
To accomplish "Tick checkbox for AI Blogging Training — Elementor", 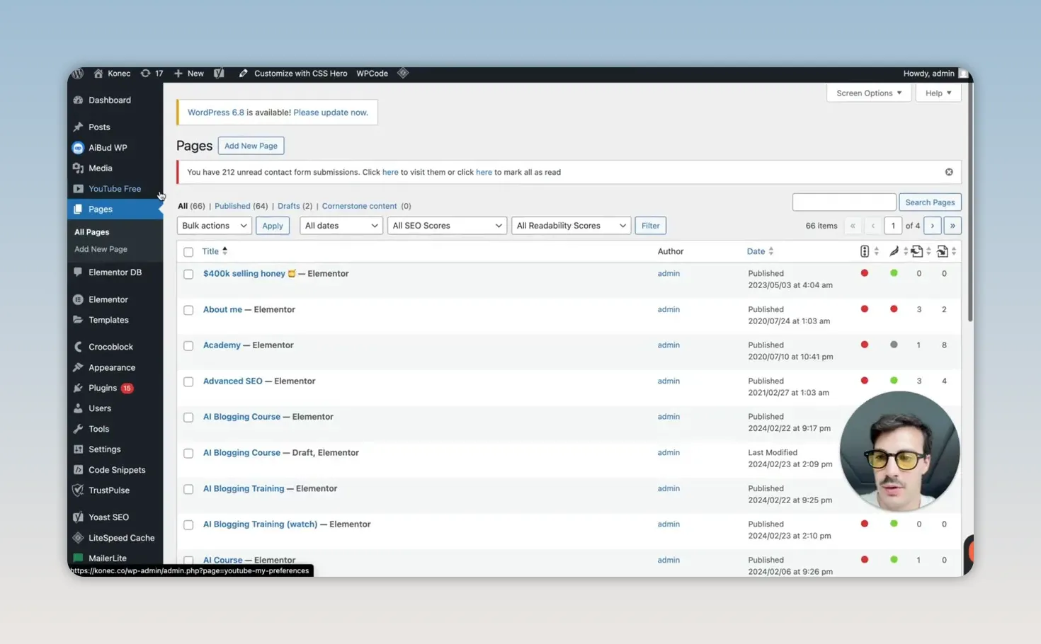I will tap(188, 489).
